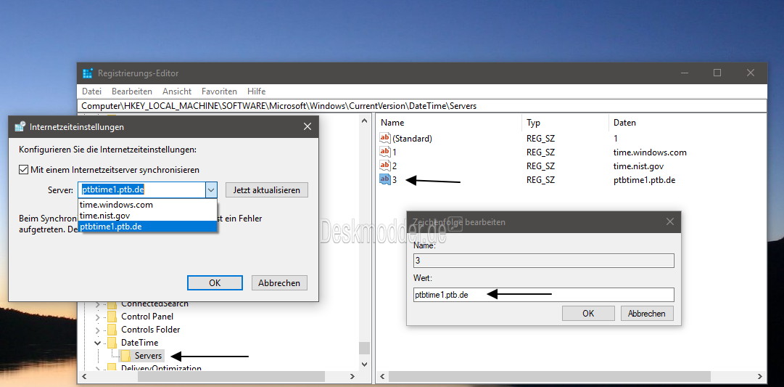
Task: Click the Name field showing 3
Action: (543, 261)
